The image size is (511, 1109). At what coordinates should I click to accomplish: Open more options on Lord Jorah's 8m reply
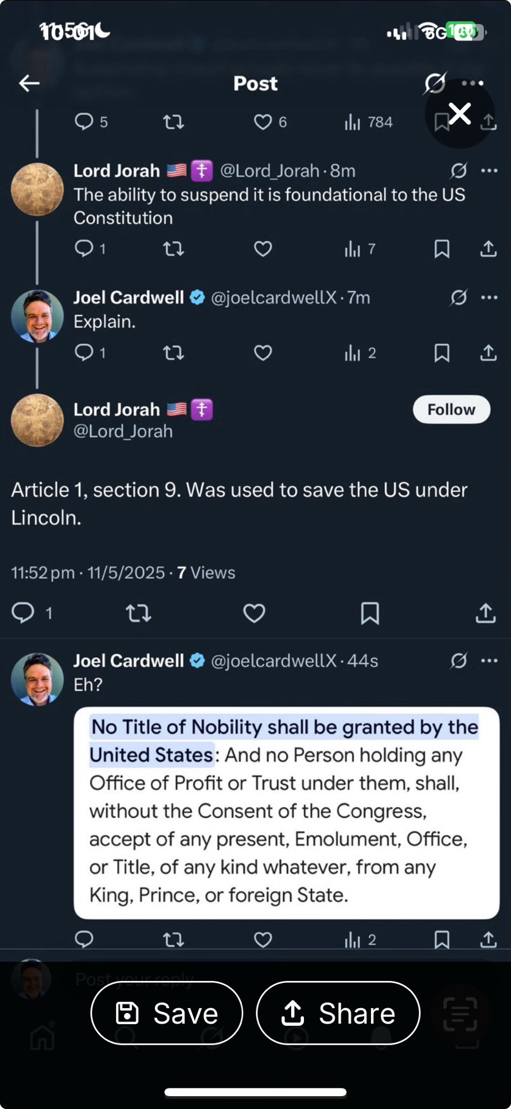[489, 171]
